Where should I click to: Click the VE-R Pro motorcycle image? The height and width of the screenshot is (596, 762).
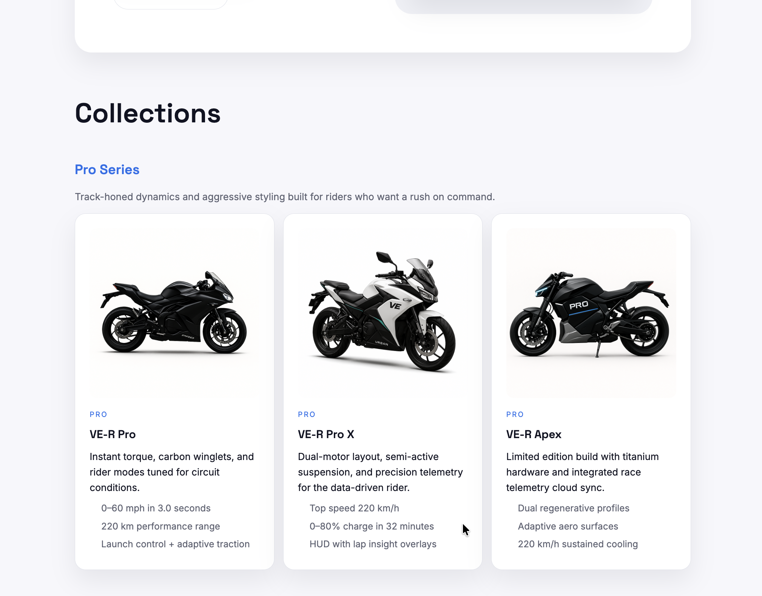click(x=174, y=313)
